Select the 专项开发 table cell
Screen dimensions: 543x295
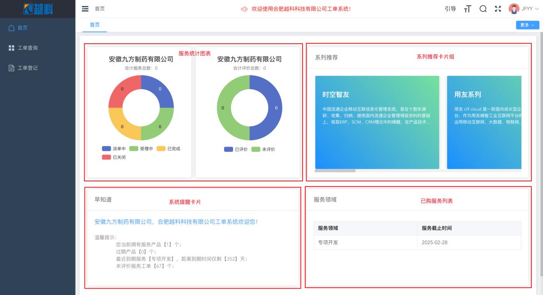pos(365,242)
